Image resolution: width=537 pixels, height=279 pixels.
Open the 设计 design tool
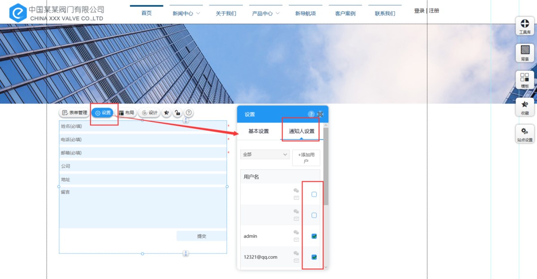149,113
